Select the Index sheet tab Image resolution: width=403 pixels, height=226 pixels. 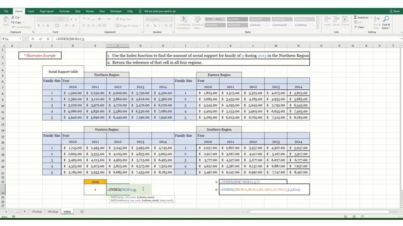[67, 212]
